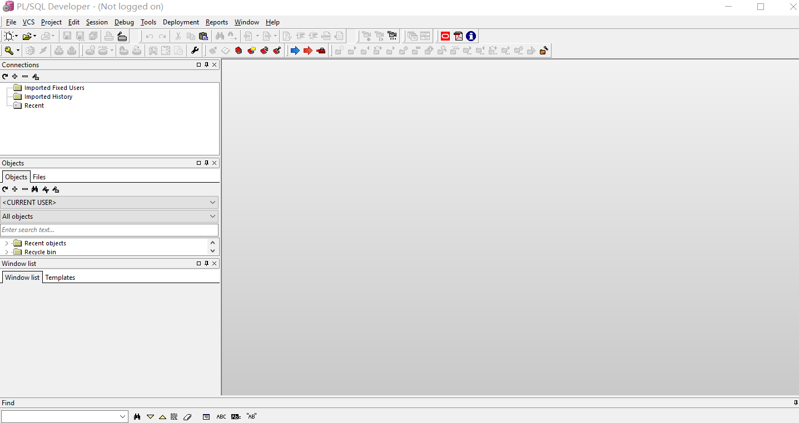This screenshot has height=423, width=799.
Task: Click binoculars icon in Objects panel toolbar
Action: point(35,189)
